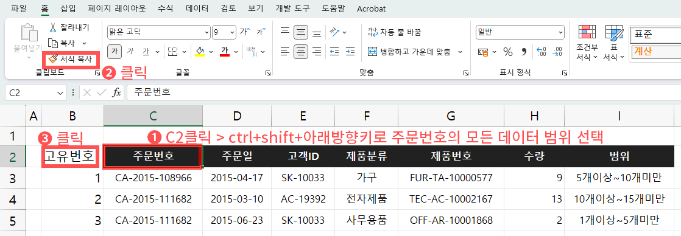
Task: Open 맞춤 group dialog launcher
Action: [x=466, y=74]
